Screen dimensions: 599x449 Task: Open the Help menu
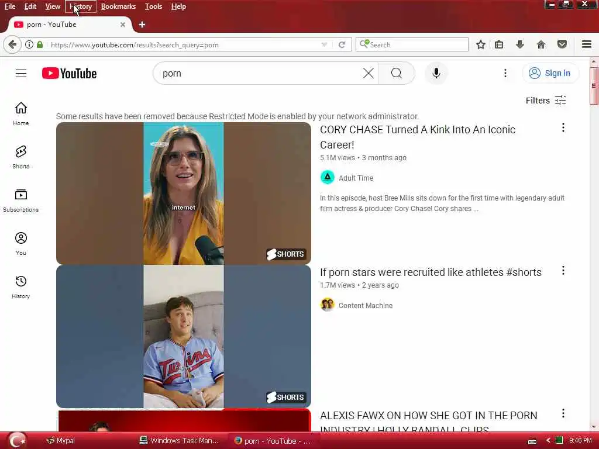(x=178, y=6)
